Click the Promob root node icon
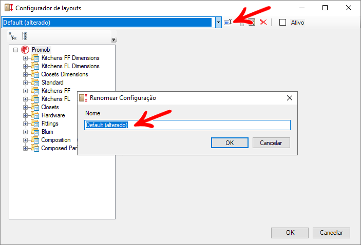This screenshot has height=245, width=361. [25, 50]
